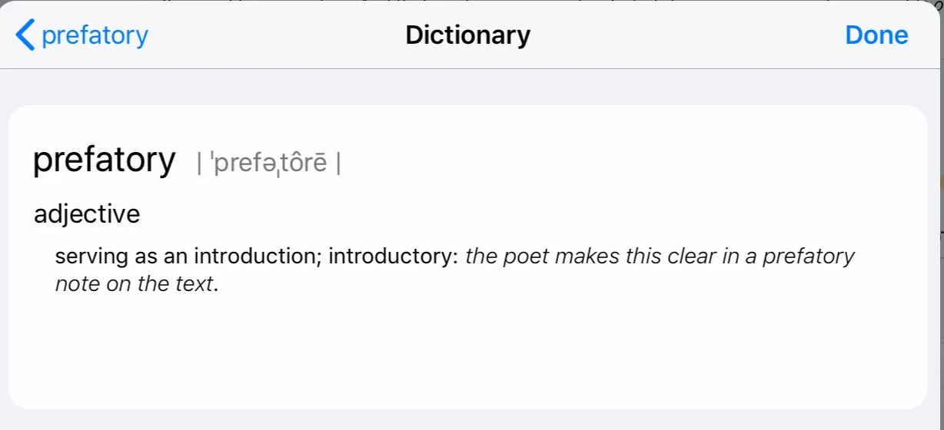Screen dimensions: 944x430
Task: Click the Dictionary title in the header
Action: [467, 35]
